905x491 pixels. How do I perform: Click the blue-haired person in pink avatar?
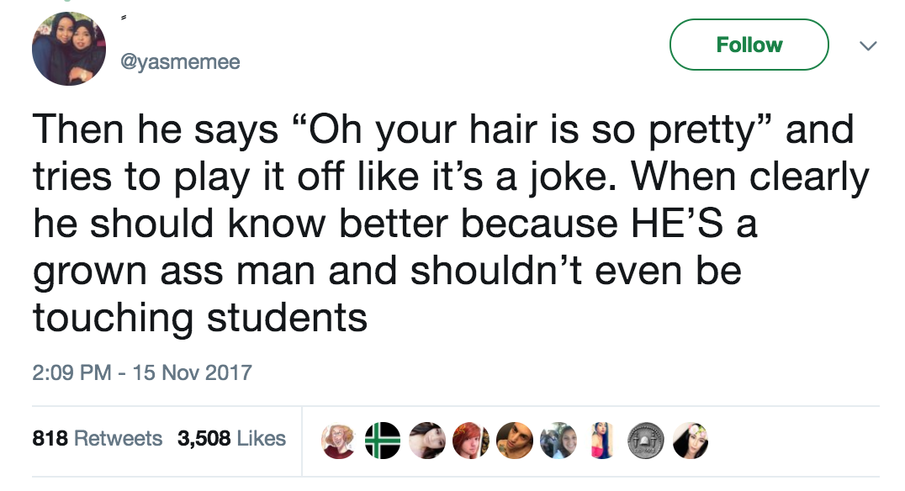[601, 440]
